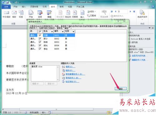The image size is (156, 115).
Task: Go to last record arrow
Action: click(x=134, y=11)
